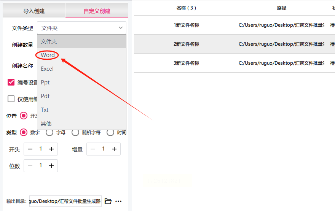
Task: Select the 2新文件名称 row
Action: coord(234,44)
